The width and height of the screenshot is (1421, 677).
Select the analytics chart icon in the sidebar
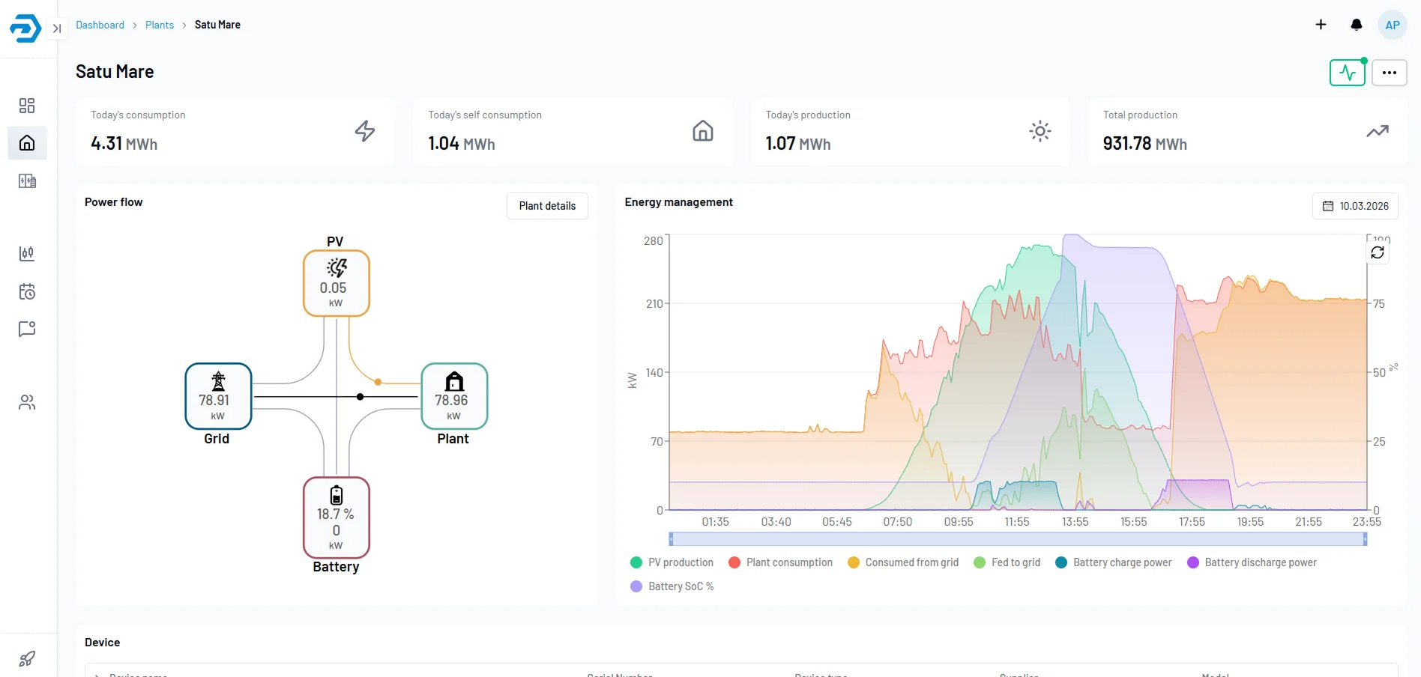[27, 254]
